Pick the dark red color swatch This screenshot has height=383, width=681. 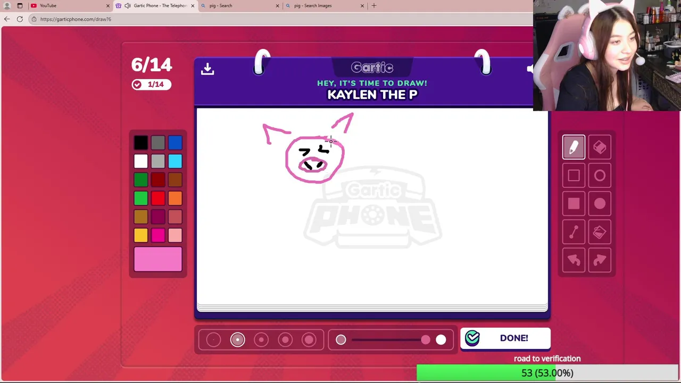click(x=158, y=180)
